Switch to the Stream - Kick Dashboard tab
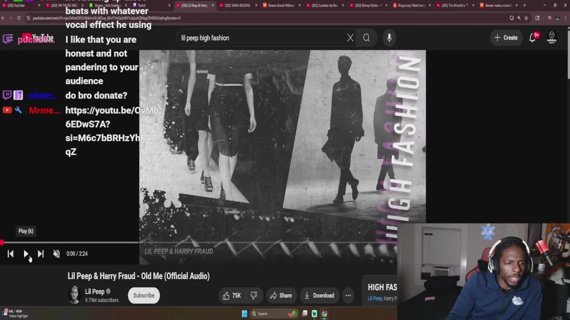The image size is (570, 320). (x=107, y=5)
